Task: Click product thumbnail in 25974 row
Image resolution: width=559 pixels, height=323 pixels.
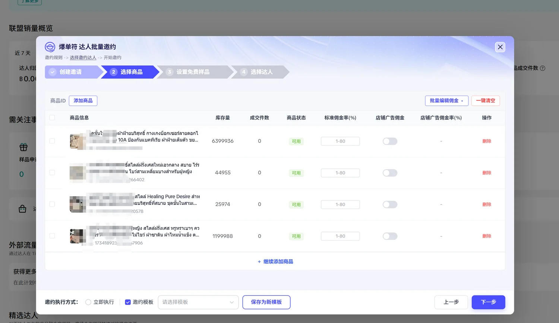Action: [x=78, y=205]
